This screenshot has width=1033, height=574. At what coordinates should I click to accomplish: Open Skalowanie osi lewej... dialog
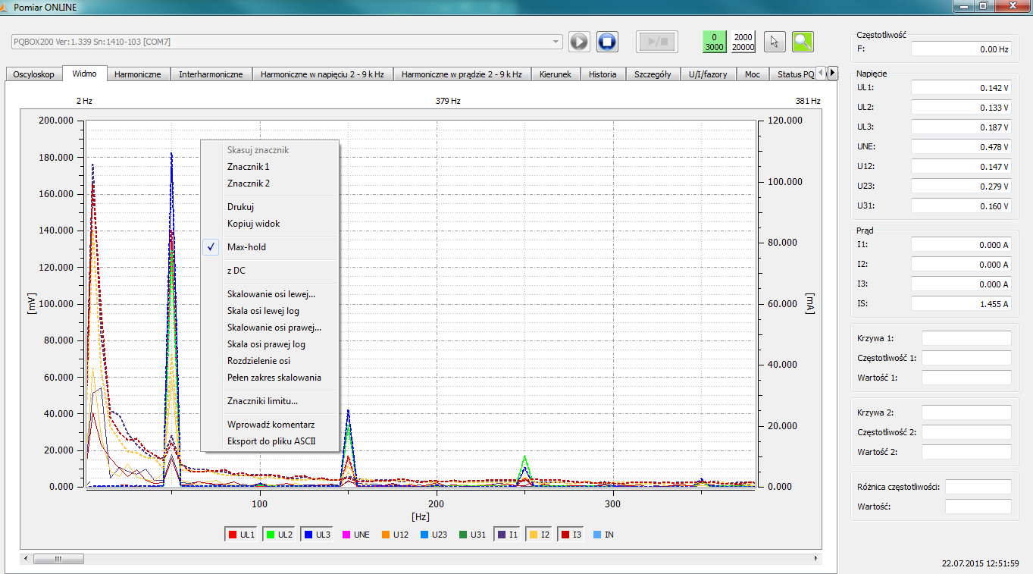[270, 294]
